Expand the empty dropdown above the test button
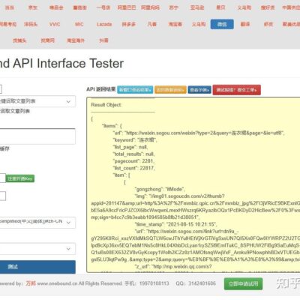Image resolution: width=300 pixels, height=300 pixels. tap(37, 249)
